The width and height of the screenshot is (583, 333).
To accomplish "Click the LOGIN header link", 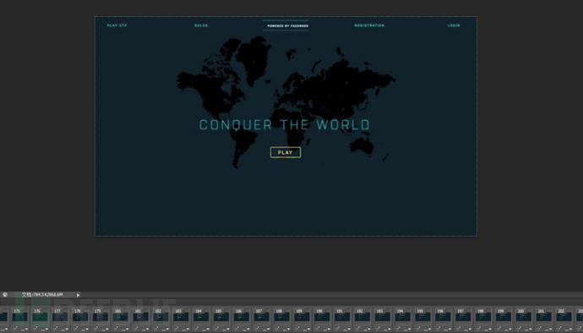I will click(454, 25).
